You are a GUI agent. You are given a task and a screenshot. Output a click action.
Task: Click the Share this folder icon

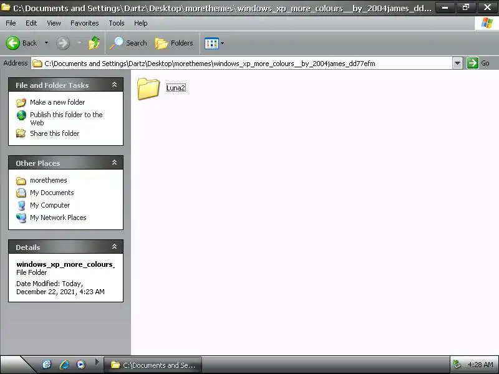point(21,133)
